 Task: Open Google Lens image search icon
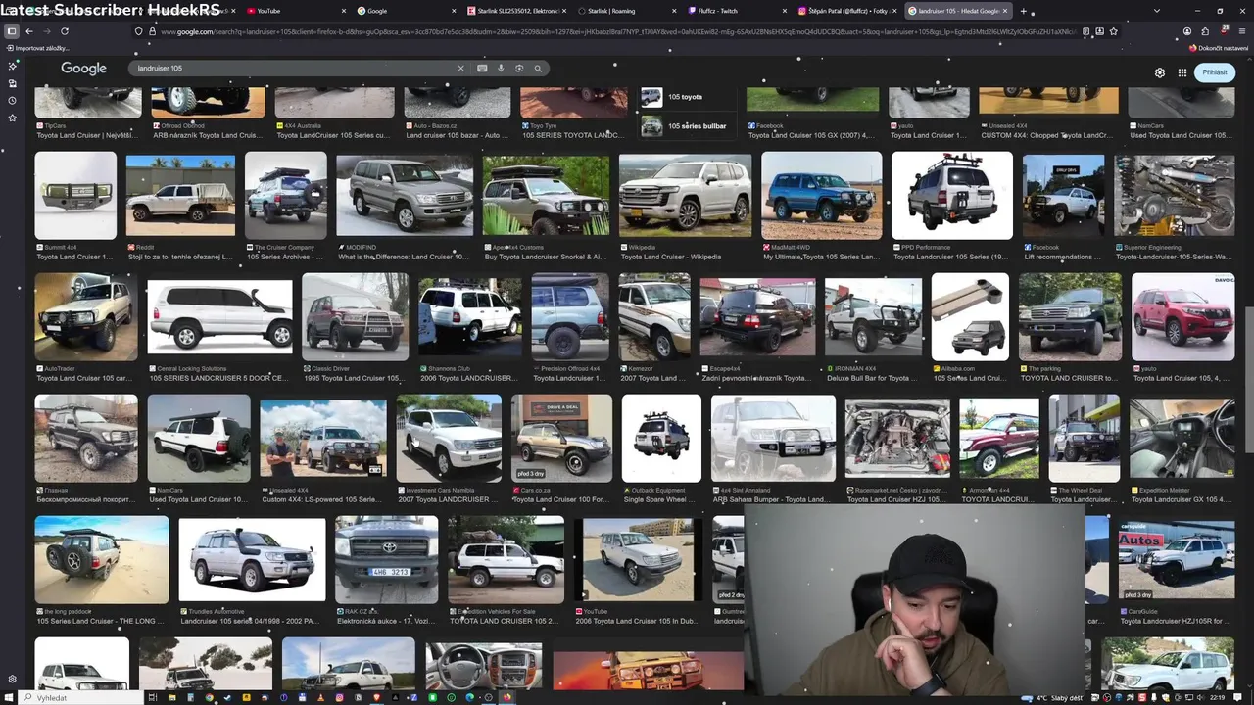pos(519,69)
